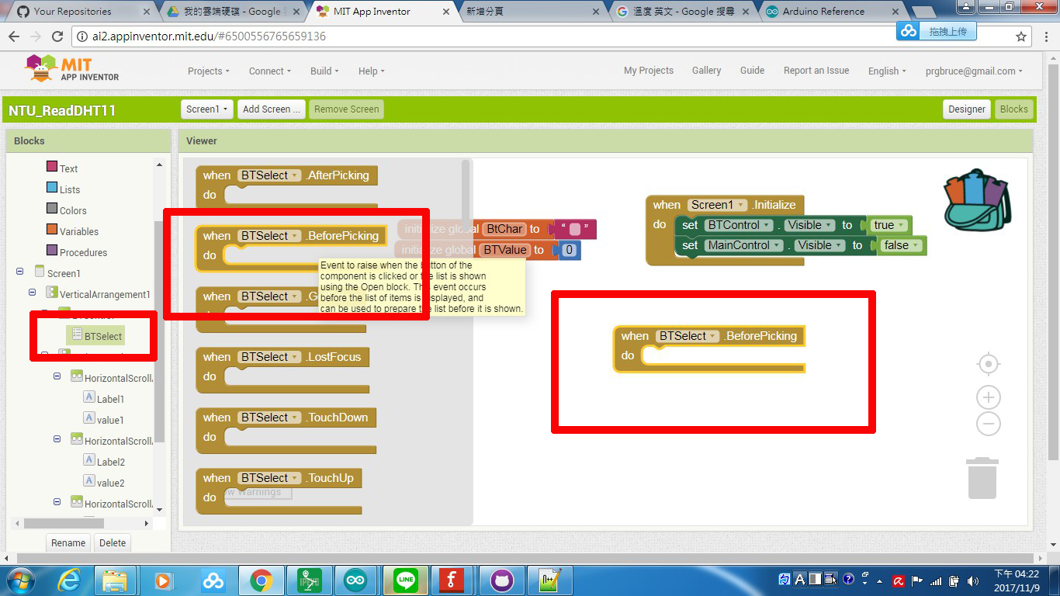Zoom in using the plus circle
This screenshot has height=596, width=1060.
988,397
